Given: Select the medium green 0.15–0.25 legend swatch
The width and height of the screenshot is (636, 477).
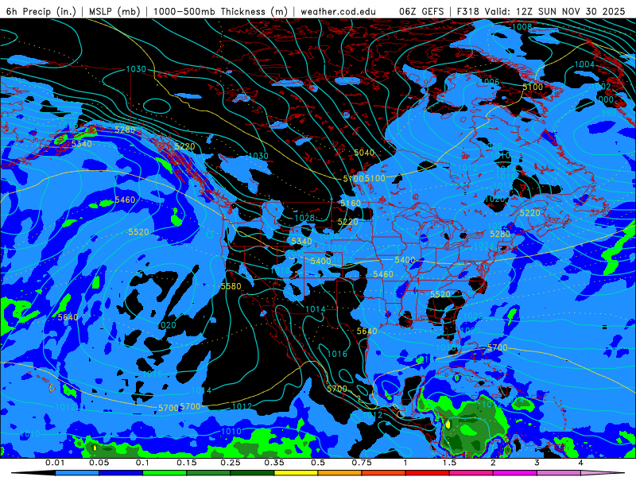Looking at the screenshot, I should (208, 473).
